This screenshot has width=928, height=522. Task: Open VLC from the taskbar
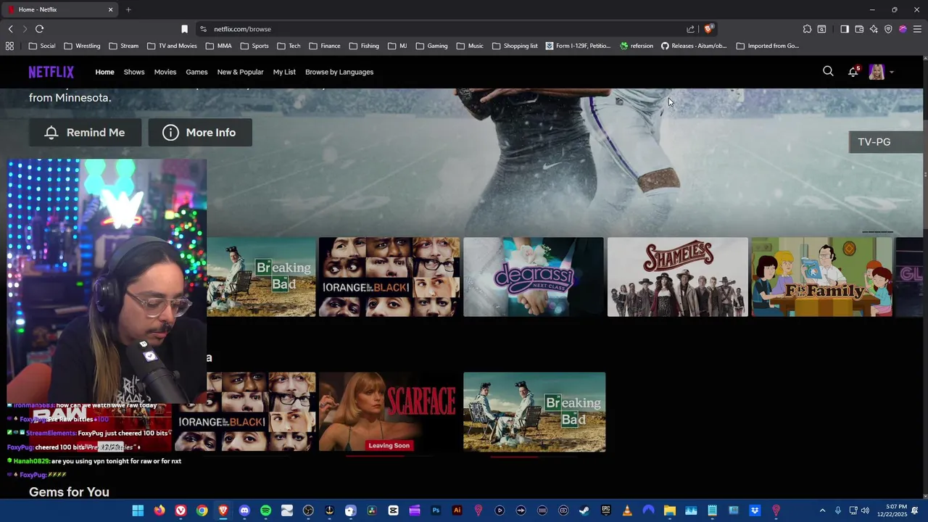pyautogui.click(x=627, y=510)
